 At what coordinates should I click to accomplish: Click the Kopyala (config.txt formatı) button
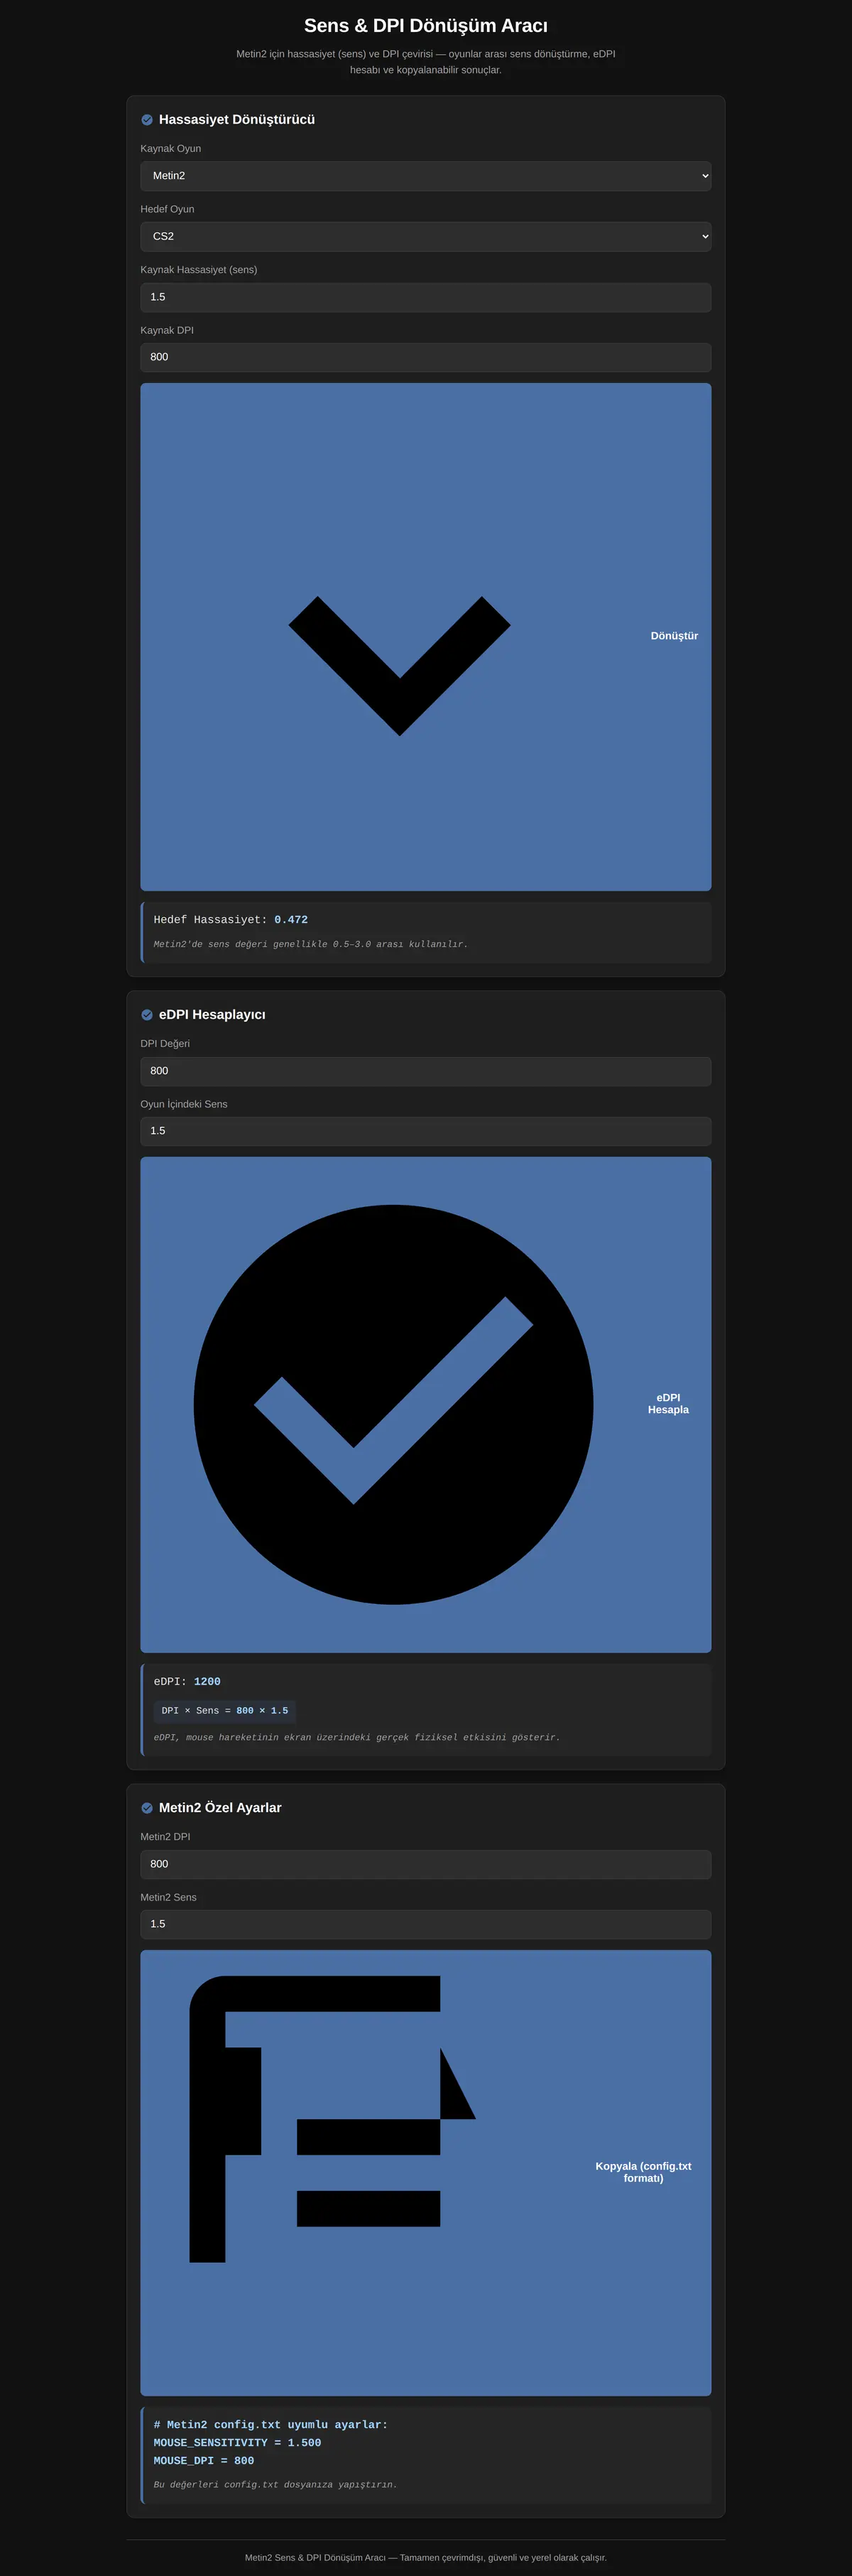click(x=425, y=2172)
